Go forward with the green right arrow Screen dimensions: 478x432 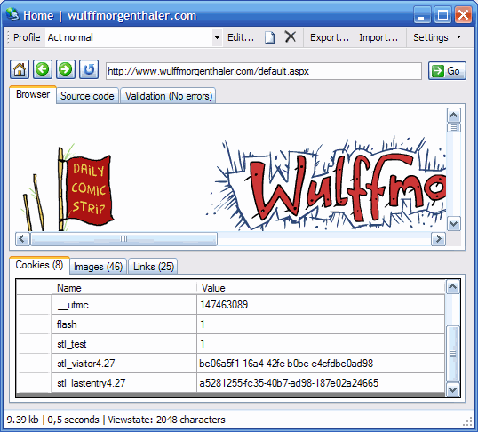65,69
